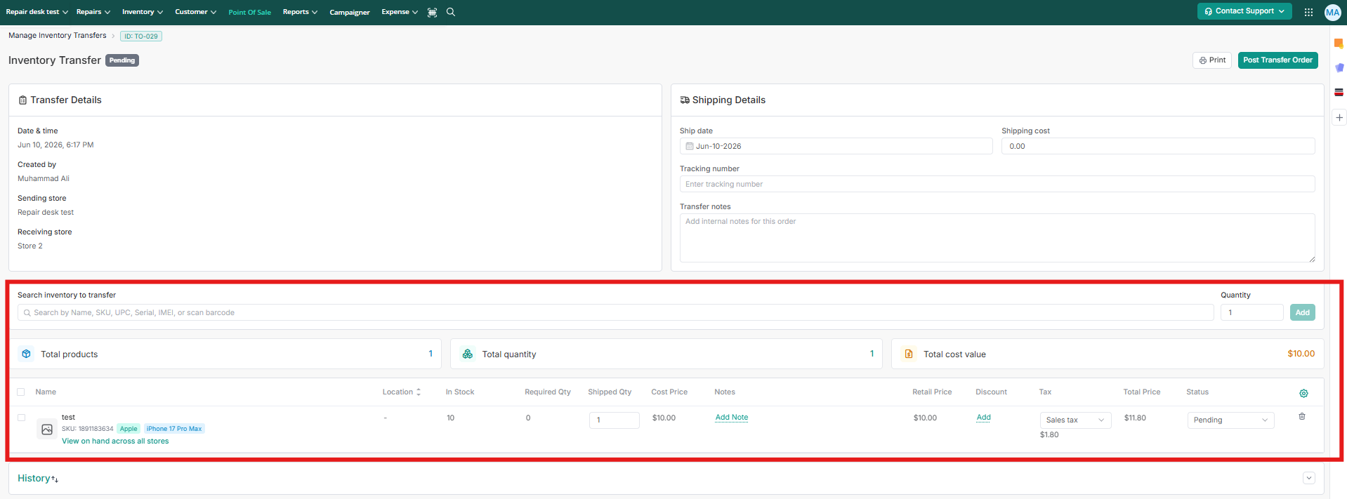Open the Customer menu
Viewport: 1347px width, 499px height.
(196, 12)
